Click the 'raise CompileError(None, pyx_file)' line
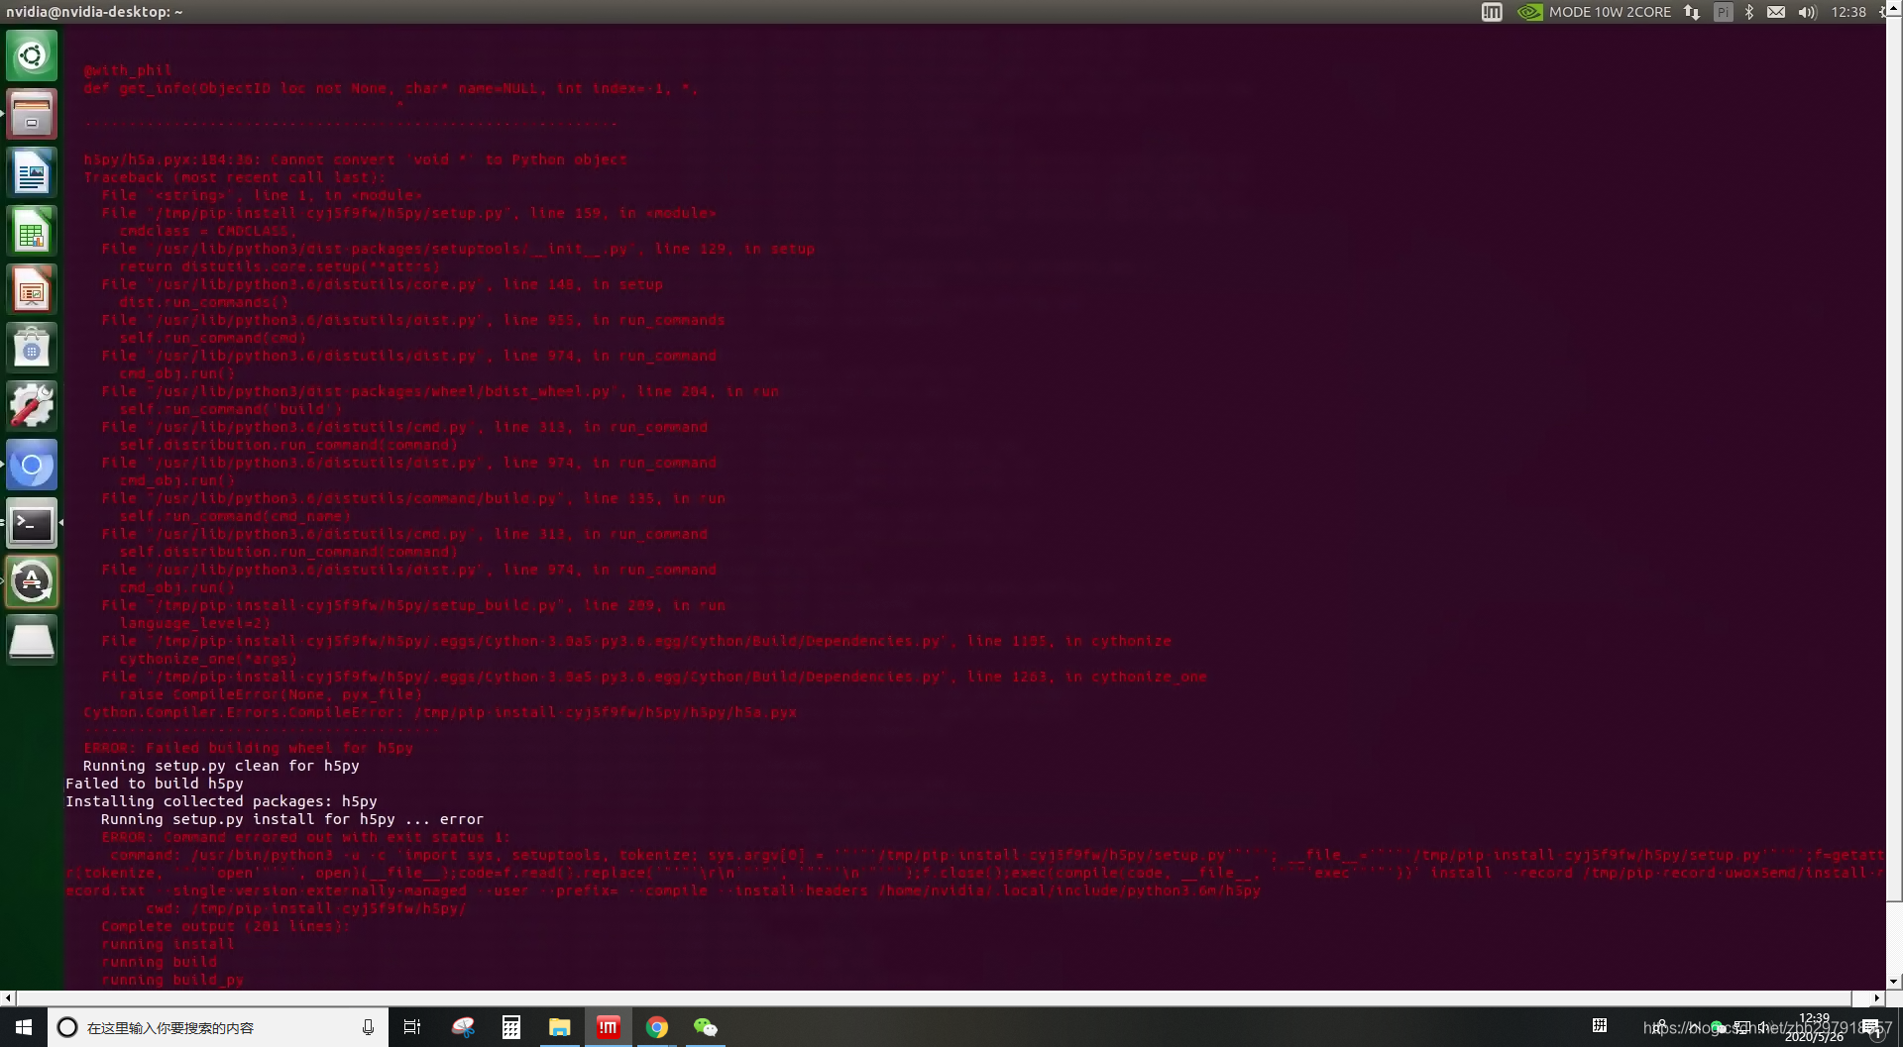This screenshot has width=1903, height=1047. [x=271, y=694]
